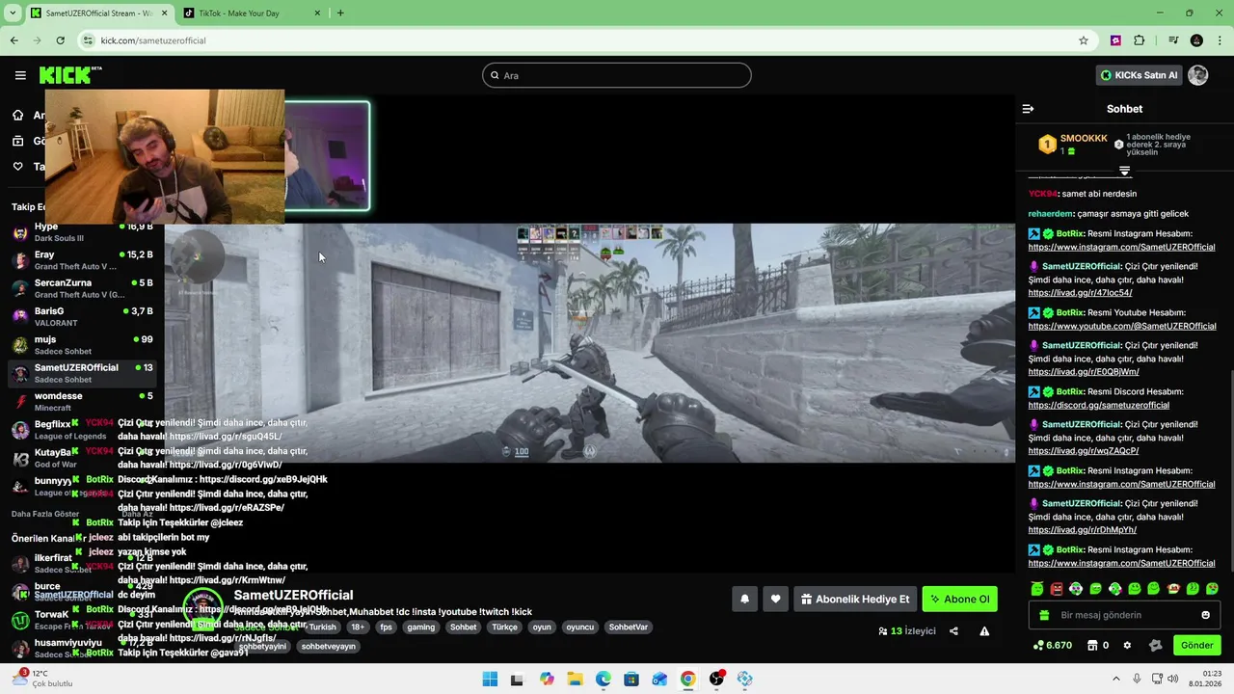Screen dimensions: 1234x694
Task: Report the stream with warning icon
Action: (984, 631)
